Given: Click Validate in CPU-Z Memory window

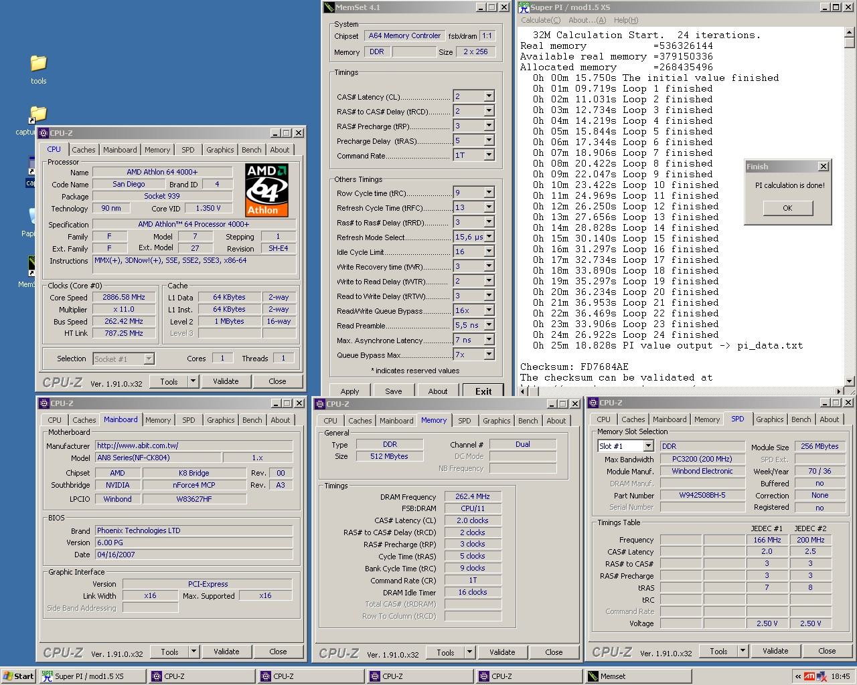Looking at the screenshot, I should pyautogui.click(x=502, y=652).
